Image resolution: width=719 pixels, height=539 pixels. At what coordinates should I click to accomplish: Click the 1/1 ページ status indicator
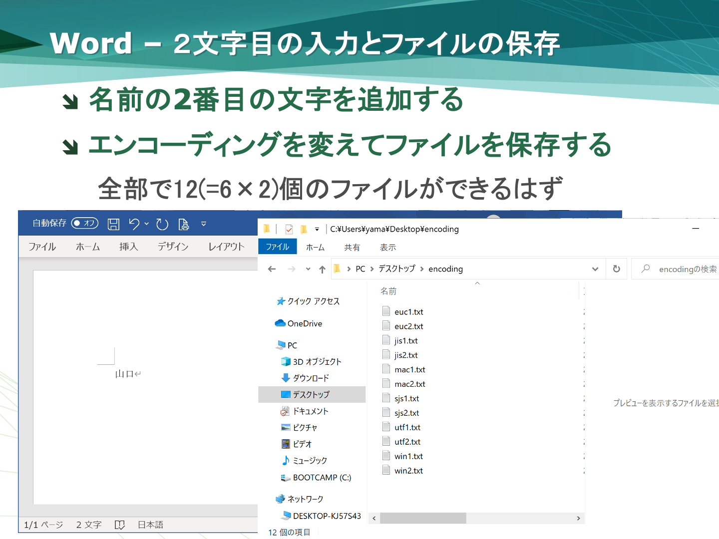coord(43,525)
